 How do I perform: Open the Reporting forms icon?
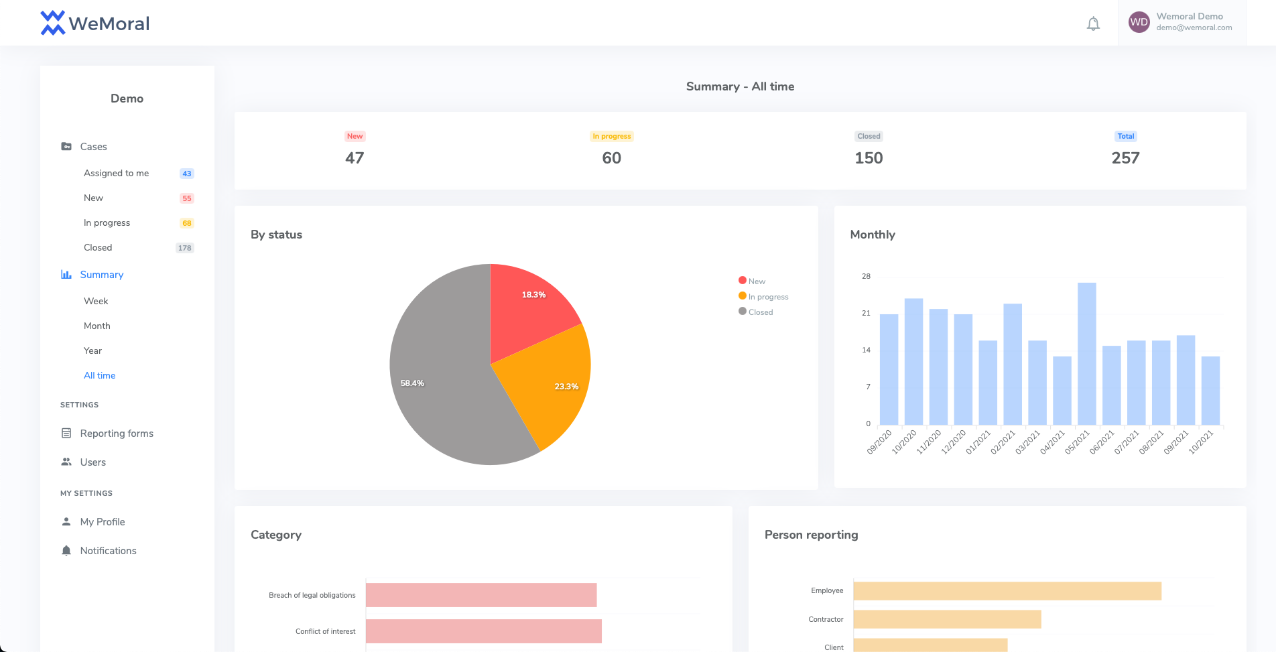point(66,433)
